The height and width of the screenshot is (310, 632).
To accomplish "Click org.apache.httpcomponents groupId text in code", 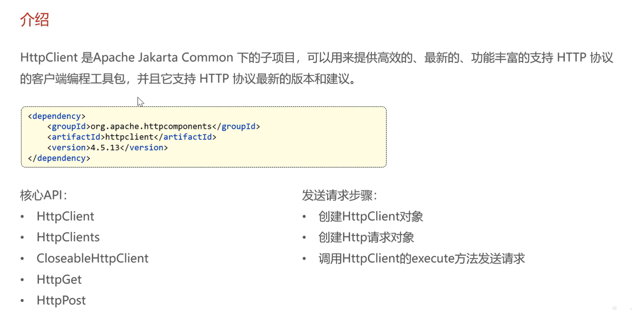I will (151, 126).
